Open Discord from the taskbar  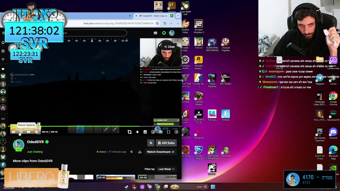click(x=150, y=187)
